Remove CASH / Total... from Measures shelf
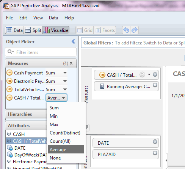 coord(155,74)
